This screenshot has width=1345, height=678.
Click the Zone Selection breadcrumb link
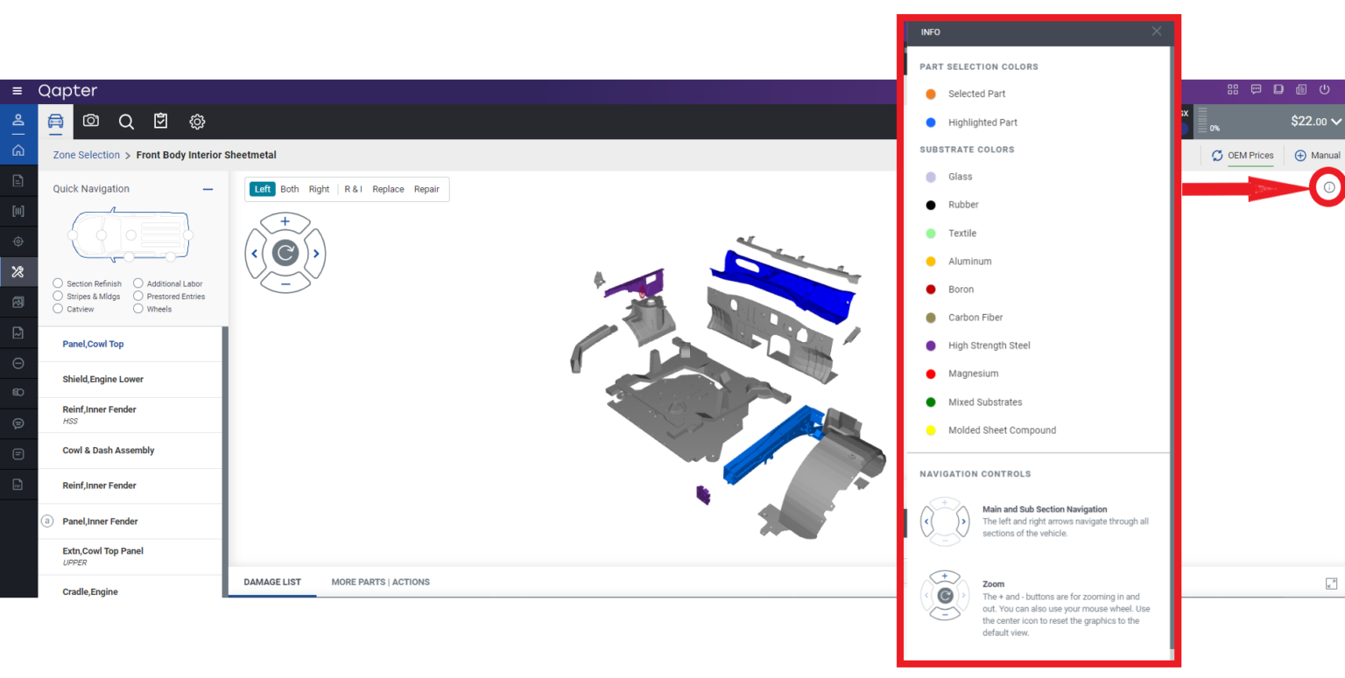pos(86,155)
